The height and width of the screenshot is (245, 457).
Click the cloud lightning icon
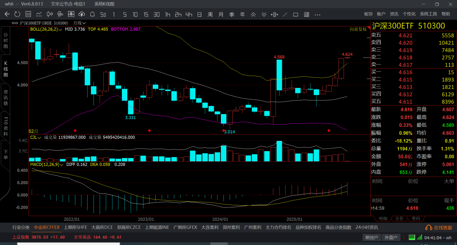pos(82,14)
